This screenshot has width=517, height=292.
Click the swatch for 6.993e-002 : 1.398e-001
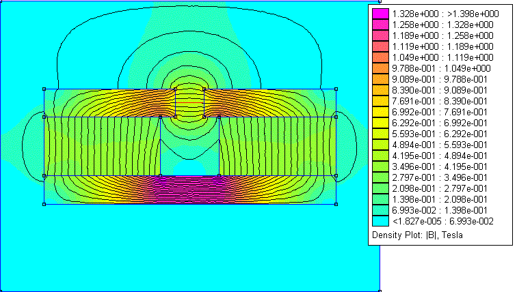click(380, 210)
